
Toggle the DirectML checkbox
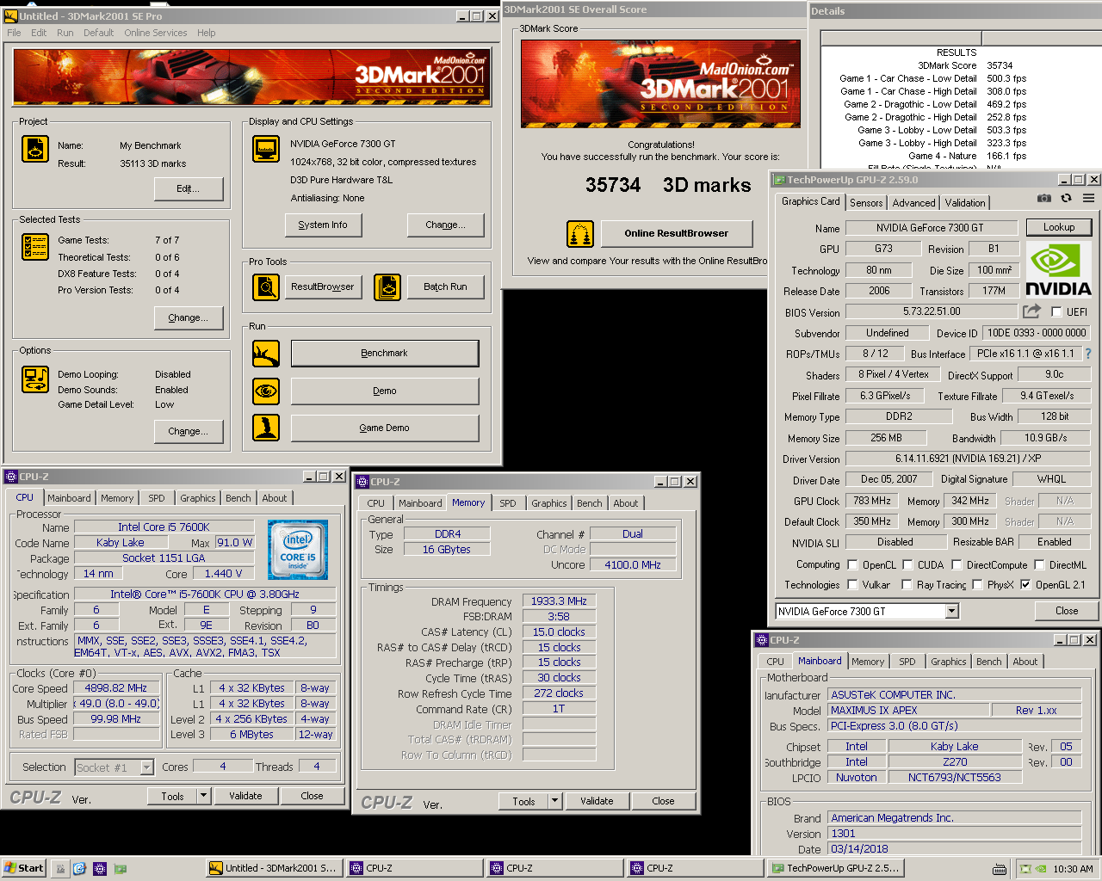[1039, 565]
